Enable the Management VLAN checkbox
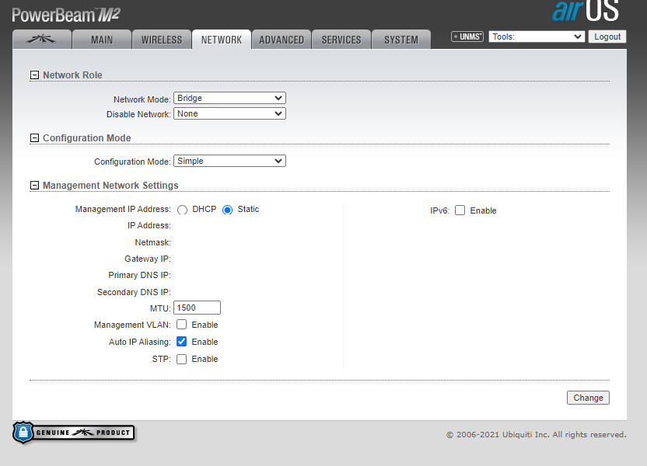This screenshot has height=466, width=647. tap(181, 325)
